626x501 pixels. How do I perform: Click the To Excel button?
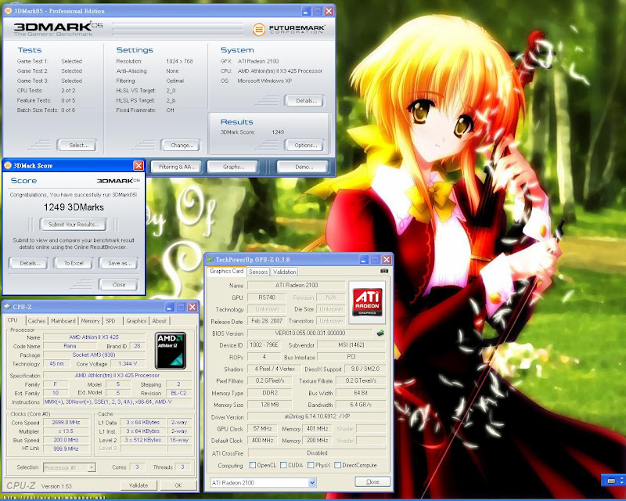[74, 263]
